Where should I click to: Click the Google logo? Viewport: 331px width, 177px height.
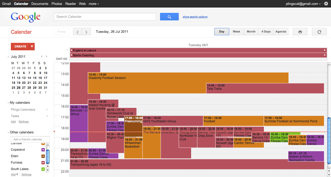pyautogui.click(x=26, y=17)
